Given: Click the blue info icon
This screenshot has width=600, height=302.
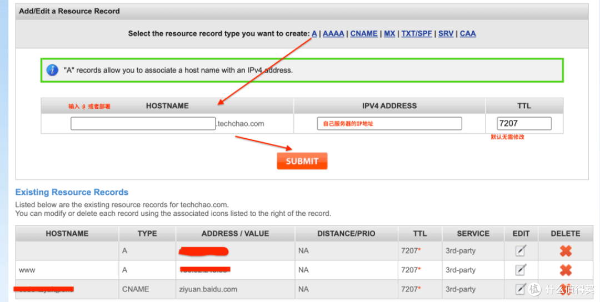Looking at the screenshot, I should 52,71.
